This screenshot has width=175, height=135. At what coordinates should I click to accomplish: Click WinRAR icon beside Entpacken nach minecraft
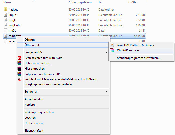[19, 74]
